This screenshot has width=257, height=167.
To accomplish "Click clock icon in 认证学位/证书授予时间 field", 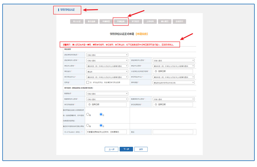I will (156, 71).
